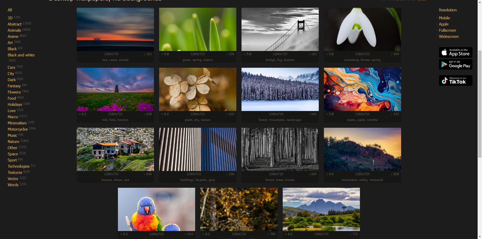View the dry plant wallpaper thumbnail

[198, 89]
